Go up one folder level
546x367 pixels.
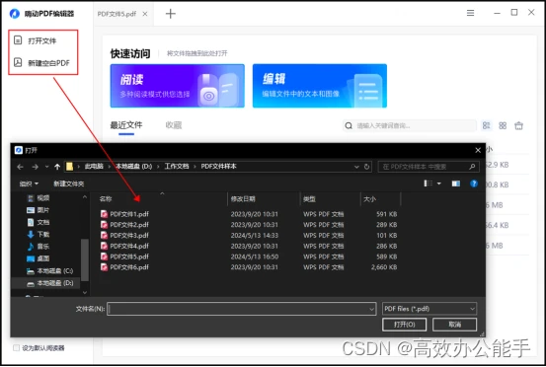pos(57,167)
